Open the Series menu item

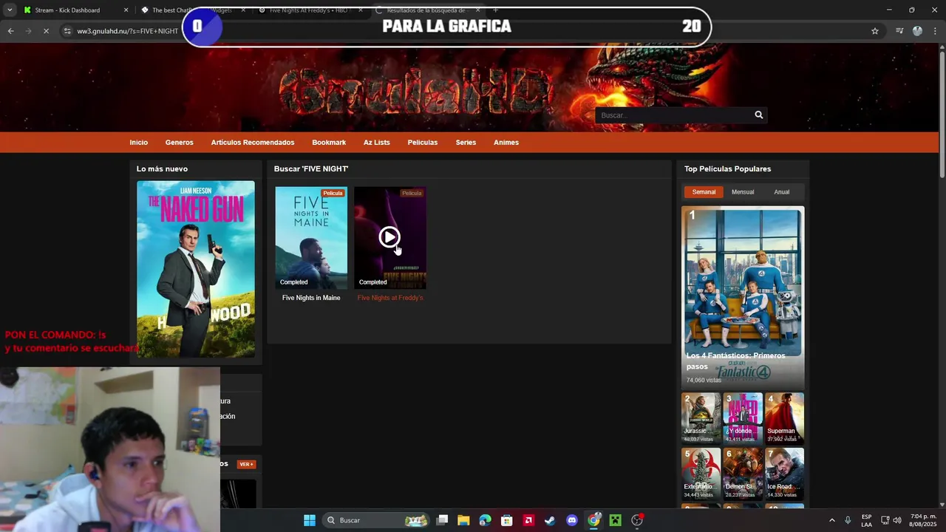coord(466,143)
